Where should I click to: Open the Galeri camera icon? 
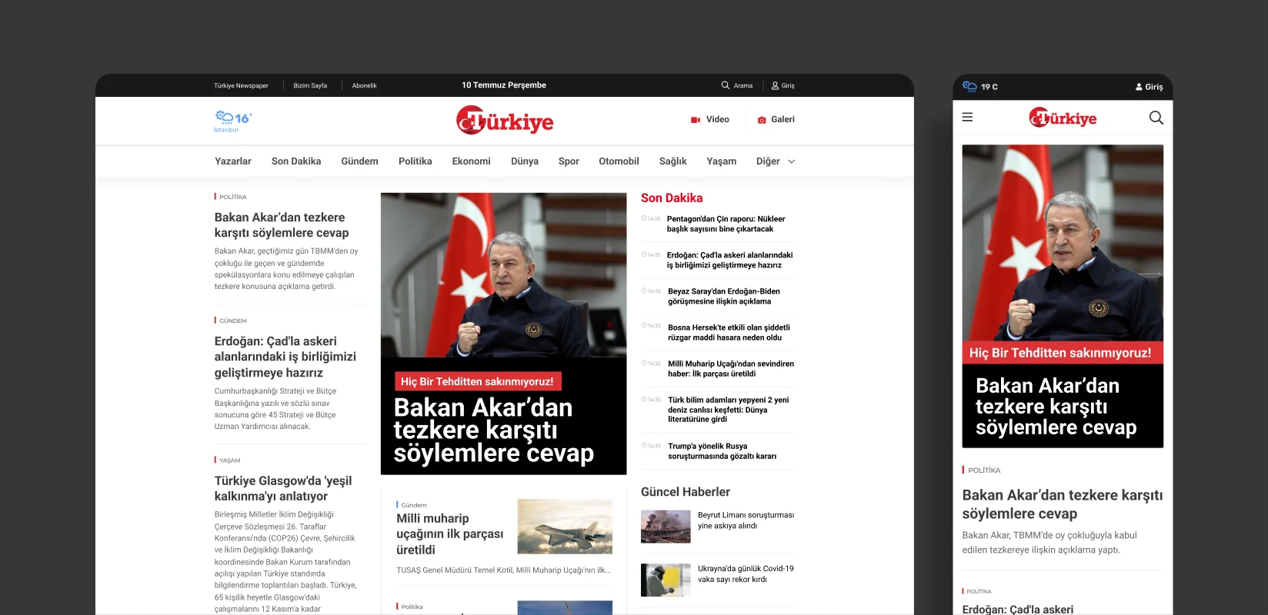pyautogui.click(x=762, y=120)
